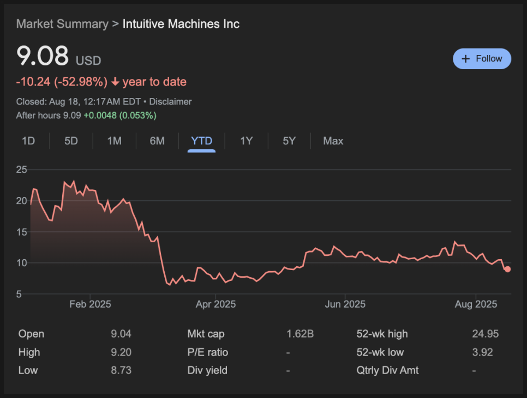Switch to the 5Y tab

pos(289,141)
